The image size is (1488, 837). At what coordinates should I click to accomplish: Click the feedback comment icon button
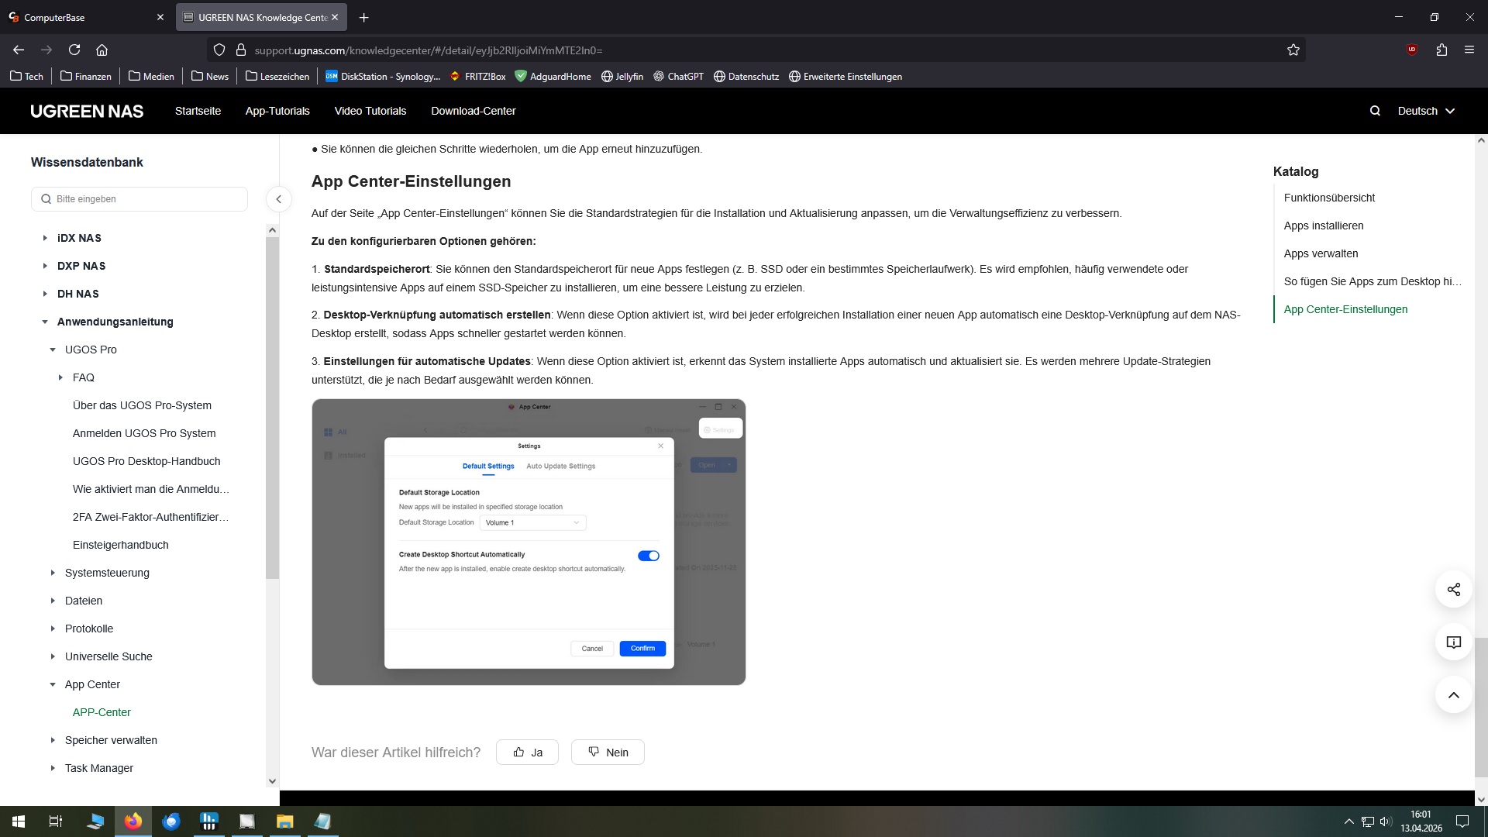click(1453, 642)
